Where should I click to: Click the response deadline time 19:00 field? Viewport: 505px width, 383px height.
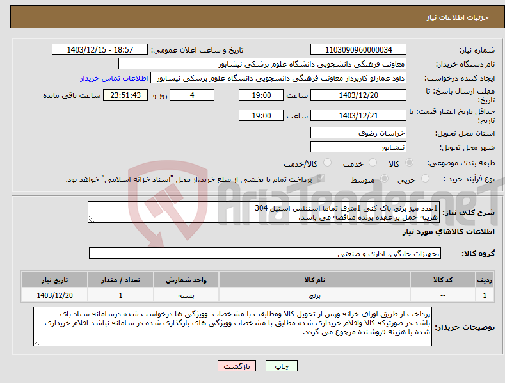pos(261,95)
